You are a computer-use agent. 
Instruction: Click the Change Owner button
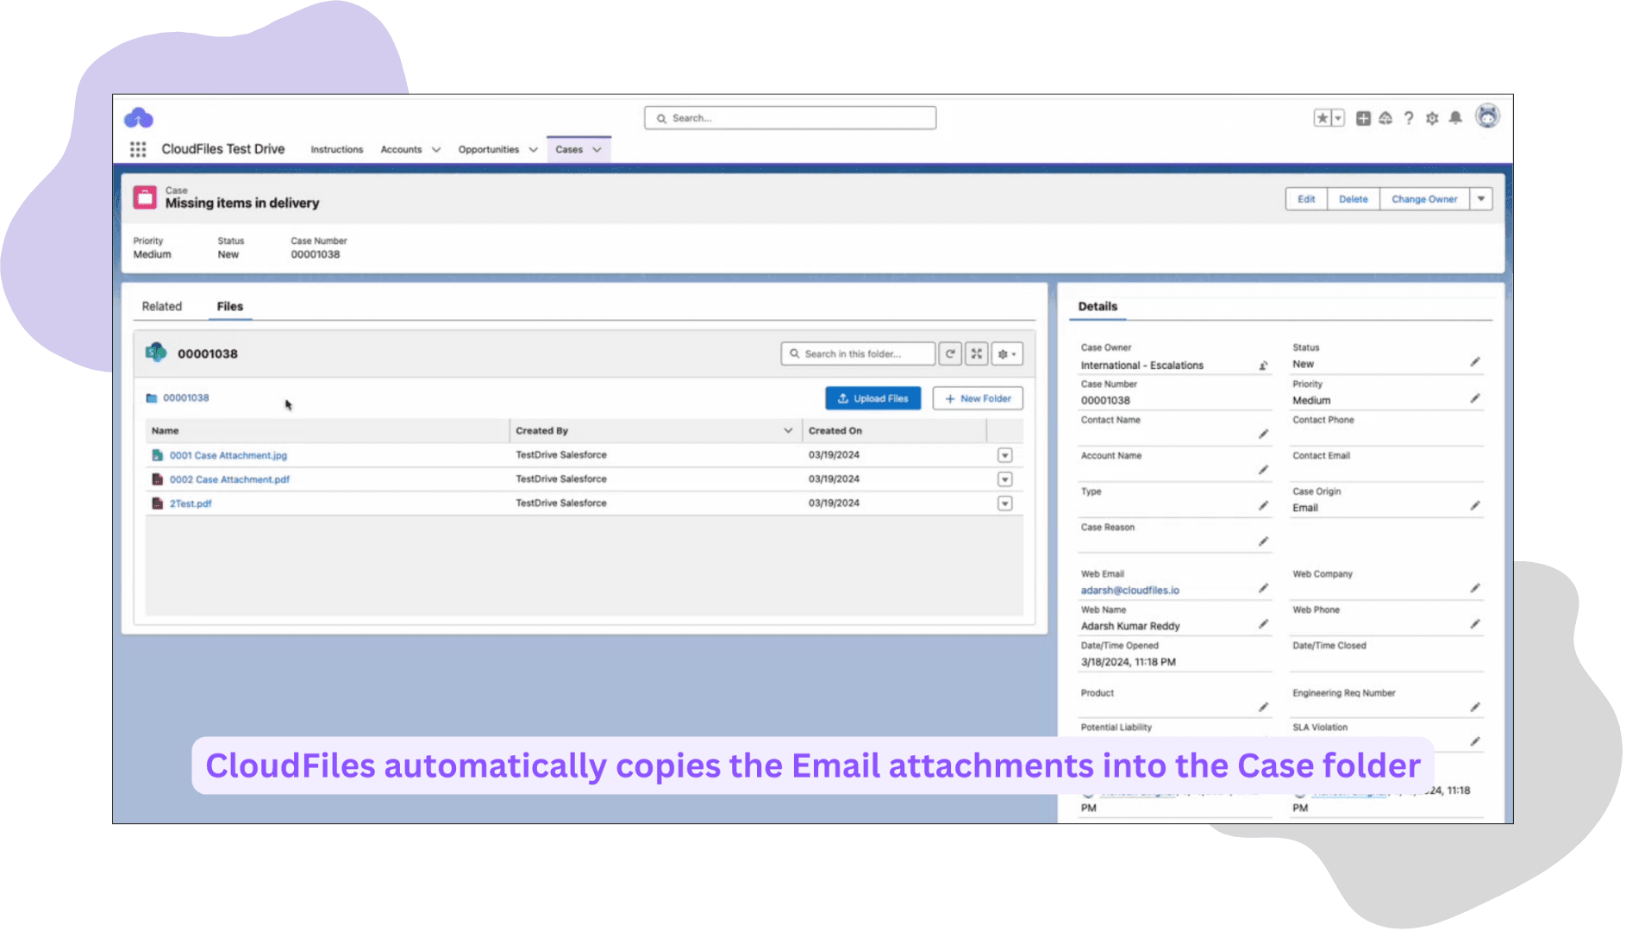tap(1424, 199)
